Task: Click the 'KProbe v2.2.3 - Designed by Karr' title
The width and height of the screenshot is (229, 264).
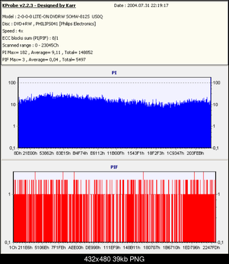Action: click(x=39, y=6)
